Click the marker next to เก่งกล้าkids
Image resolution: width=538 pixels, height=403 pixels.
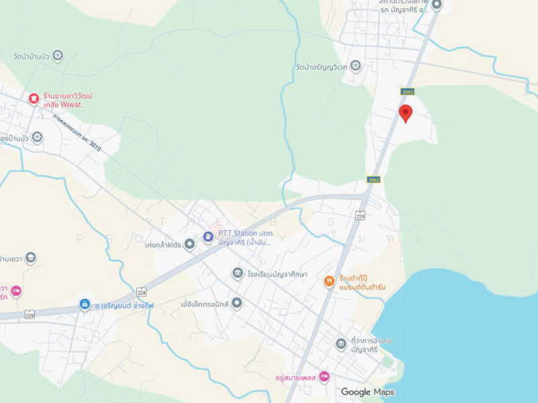(190, 244)
